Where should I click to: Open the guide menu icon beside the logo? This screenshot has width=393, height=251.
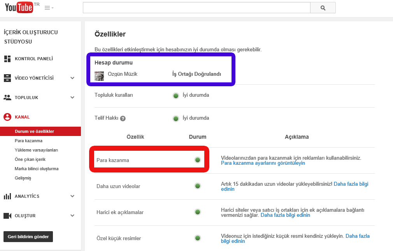point(49,8)
